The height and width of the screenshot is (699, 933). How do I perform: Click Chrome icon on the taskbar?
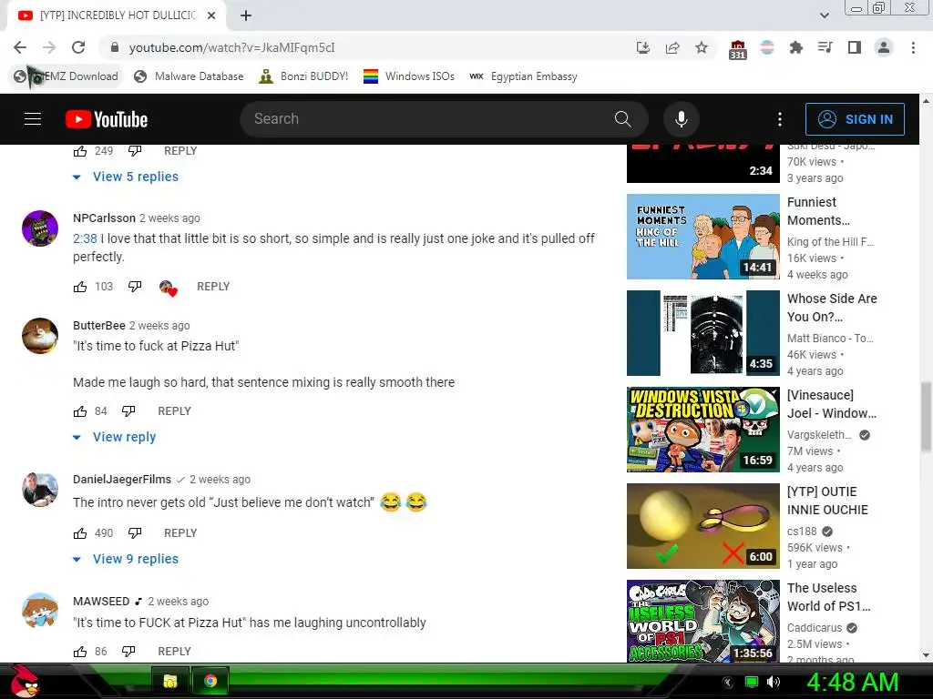click(x=210, y=681)
